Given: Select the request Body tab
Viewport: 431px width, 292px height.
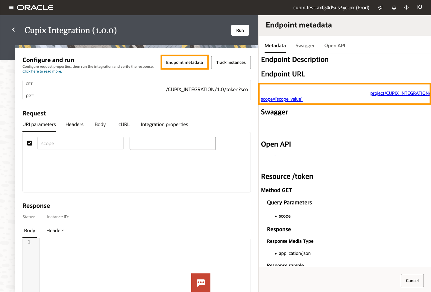Looking at the screenshot, I should tap(100, 124).
